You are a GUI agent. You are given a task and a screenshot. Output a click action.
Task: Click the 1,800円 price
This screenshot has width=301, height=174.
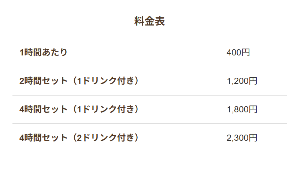(242, 109)
